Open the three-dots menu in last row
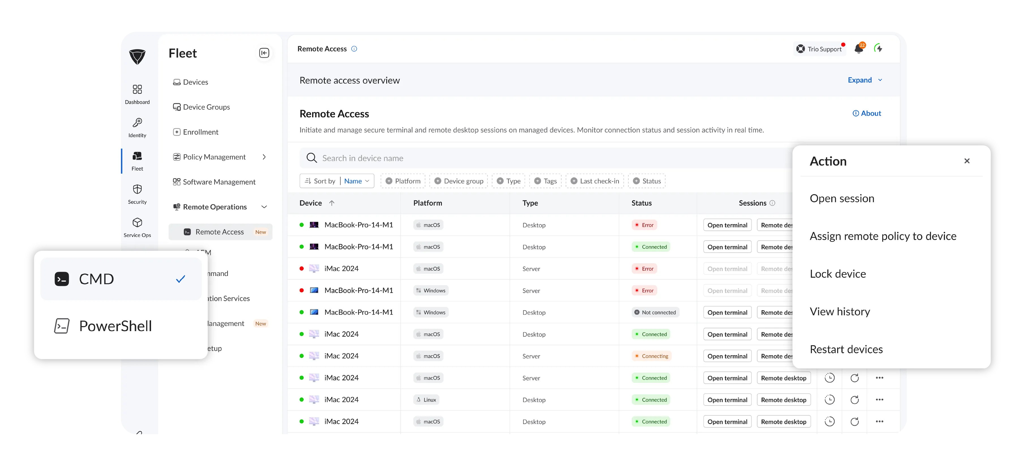The image size is (1025, 466). point(879,422)
